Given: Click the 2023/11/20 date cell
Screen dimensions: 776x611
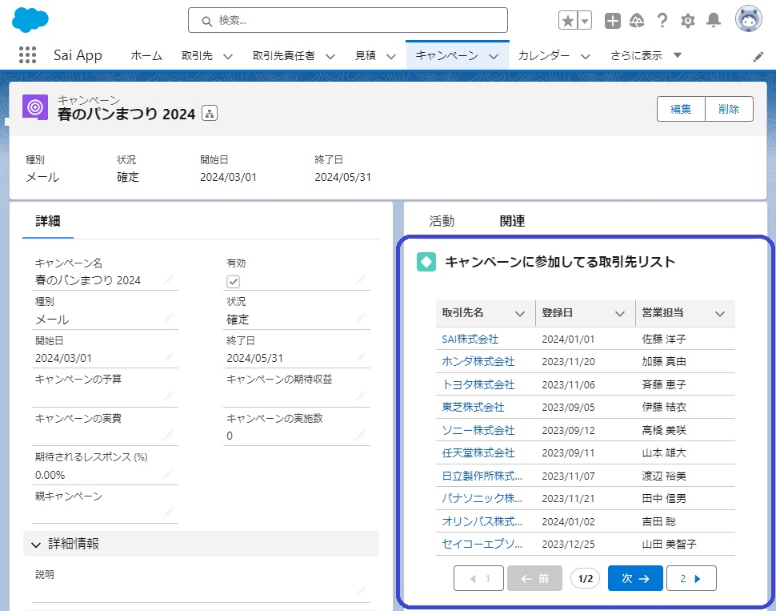Looking at the screenshot, I should coord(568,361).
